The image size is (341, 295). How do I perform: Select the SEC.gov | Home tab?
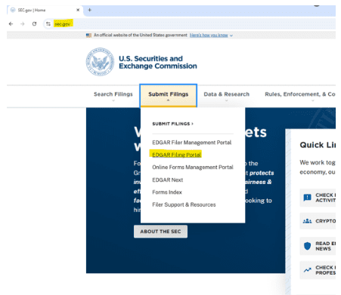tap(45, 10)
